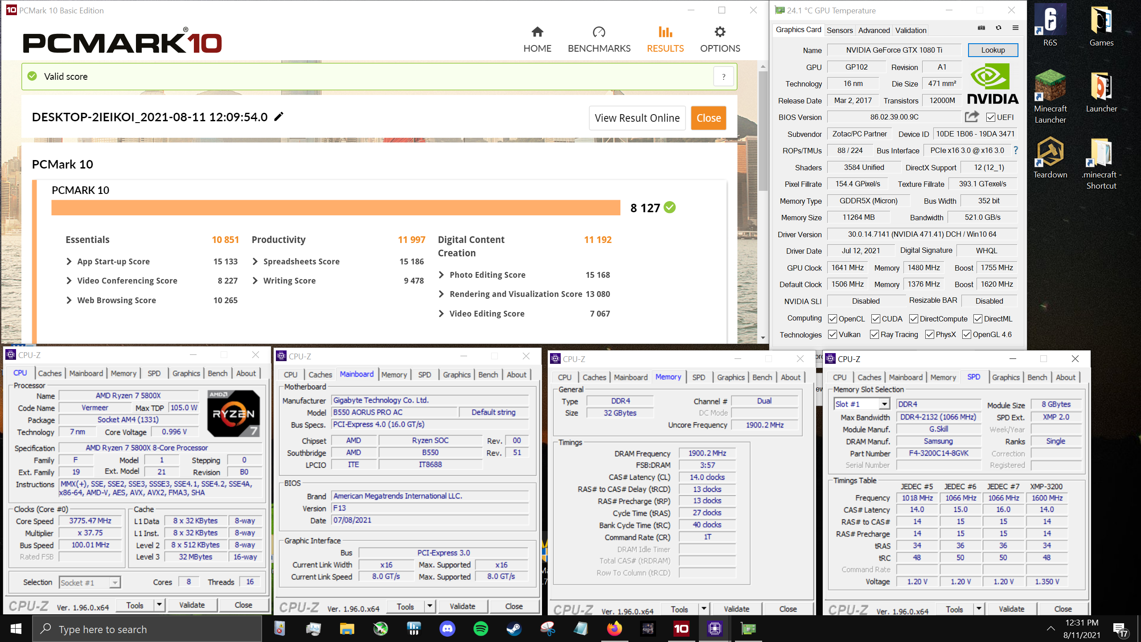Open File Explorer from the taskbar

coord(347,629)
